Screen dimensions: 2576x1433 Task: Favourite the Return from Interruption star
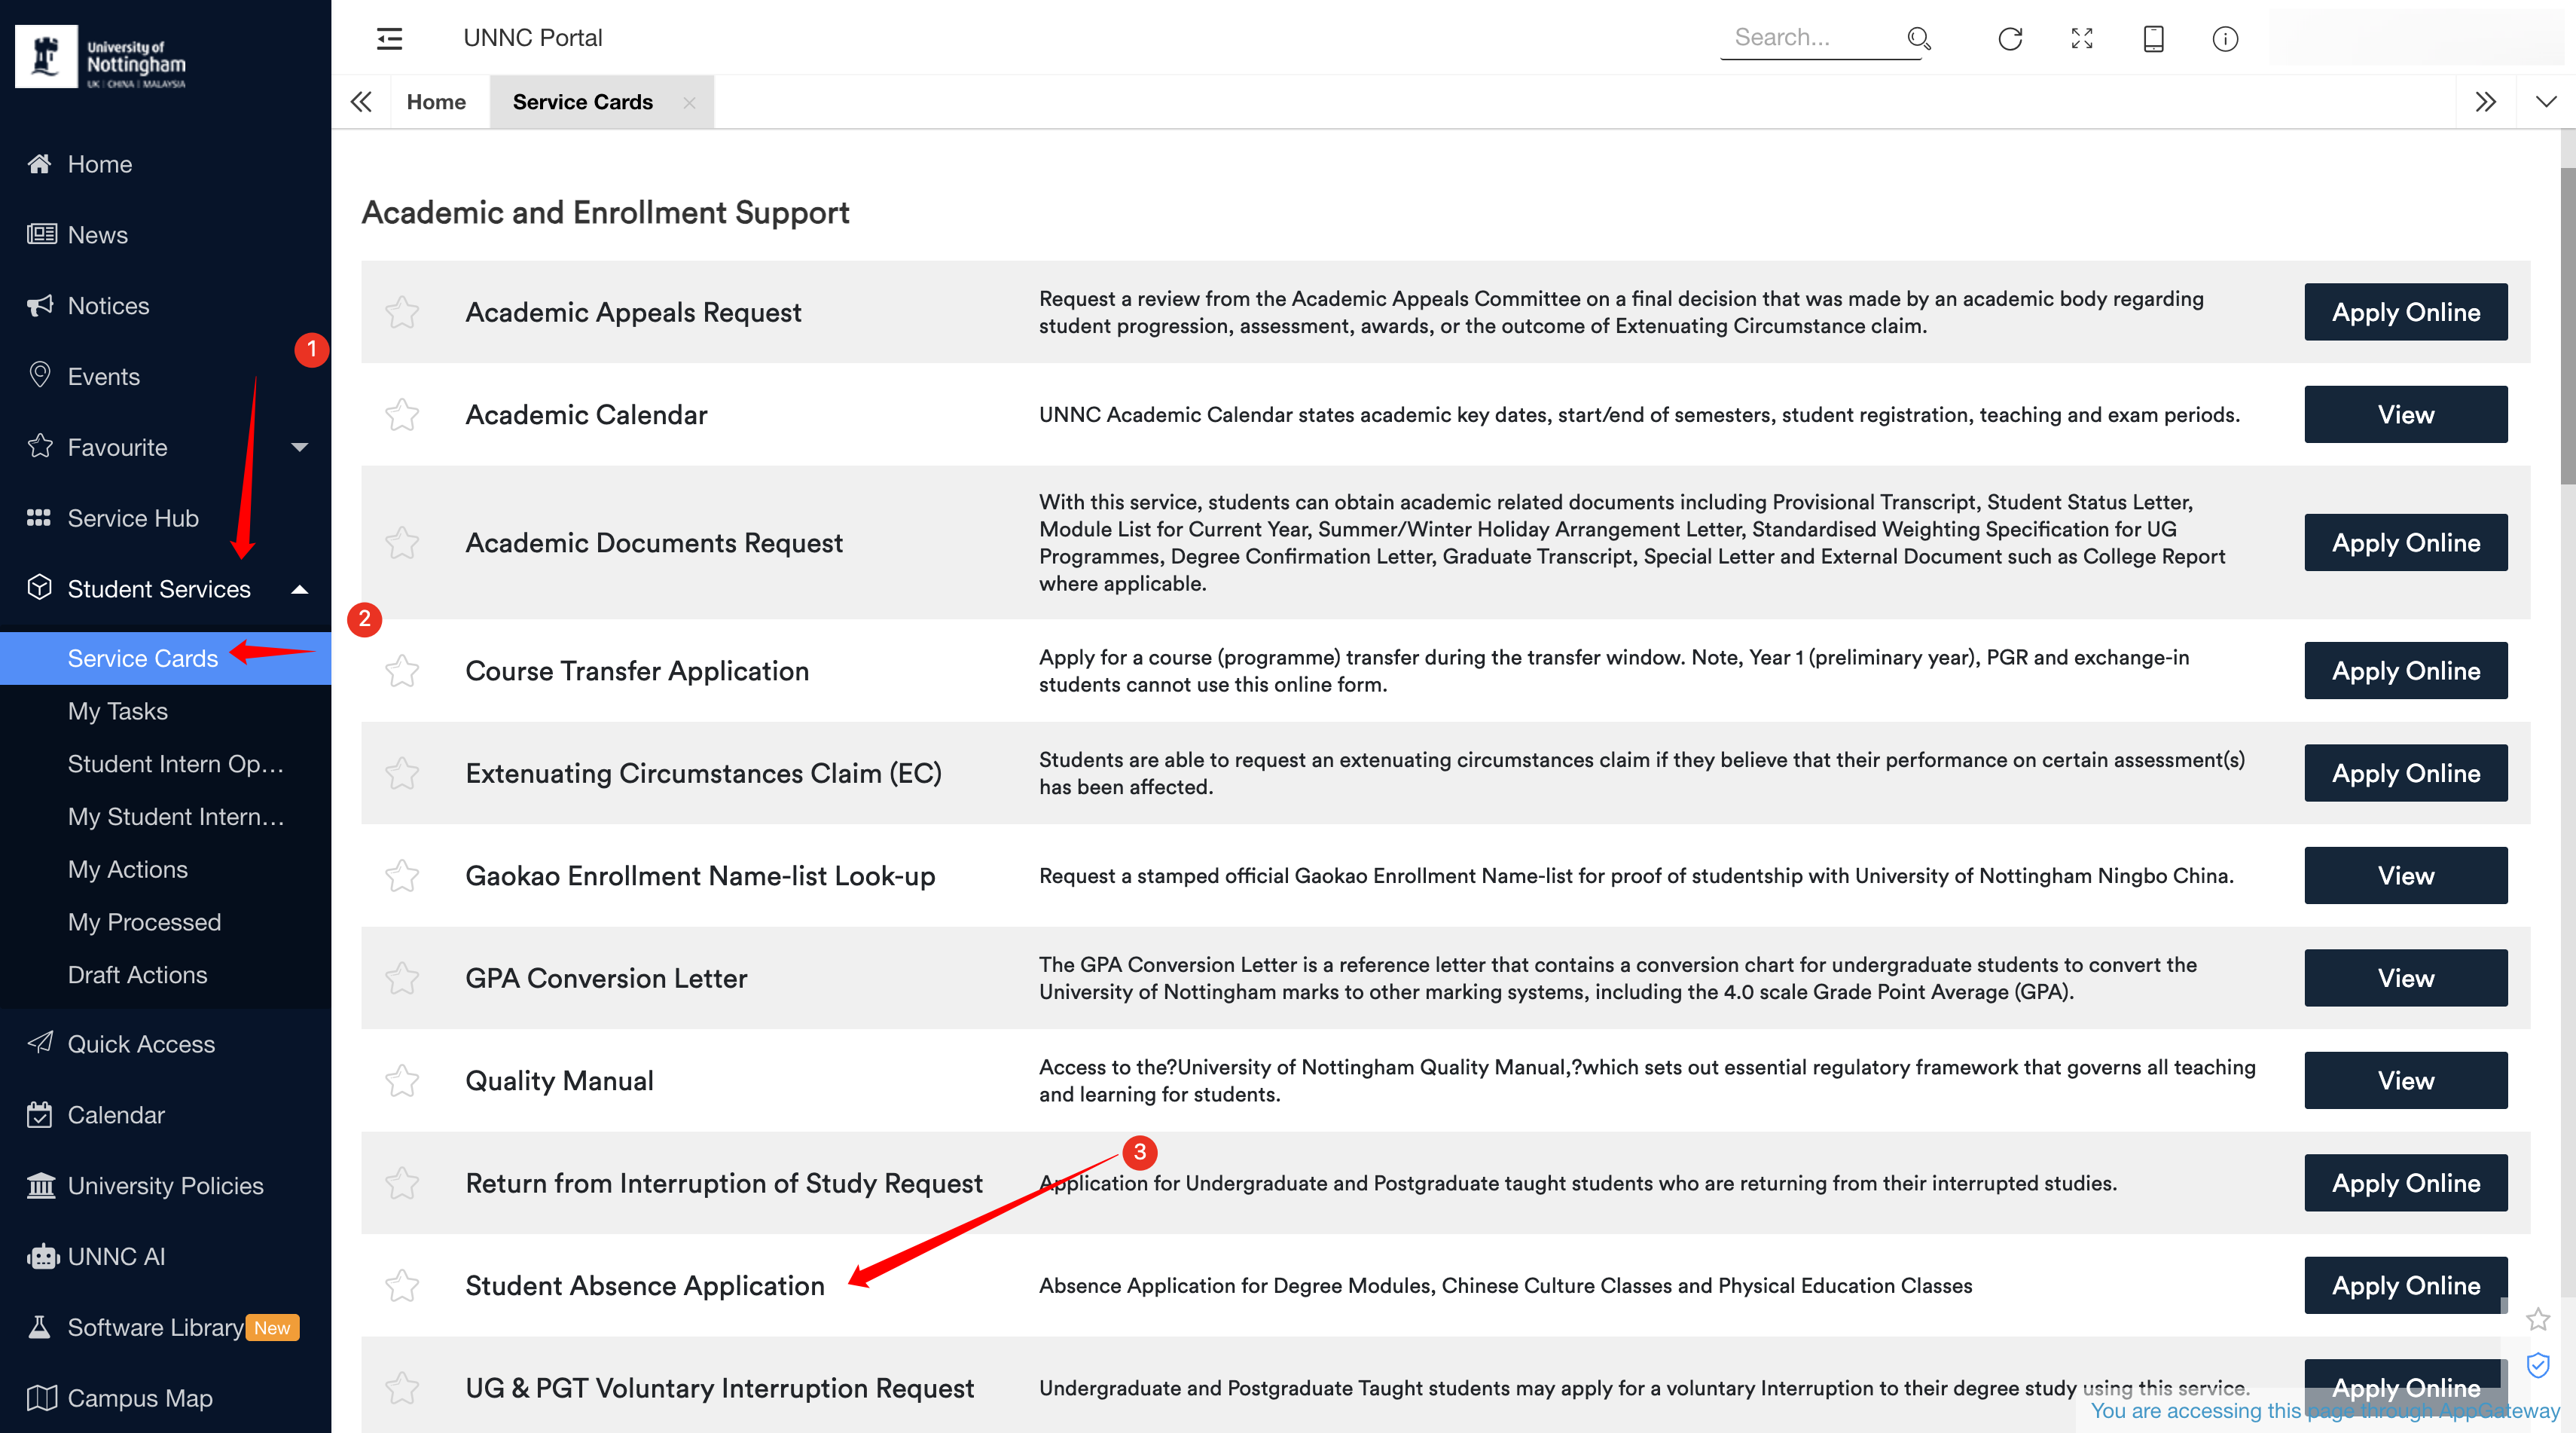pyautogui.click(x=402, y=1183)
